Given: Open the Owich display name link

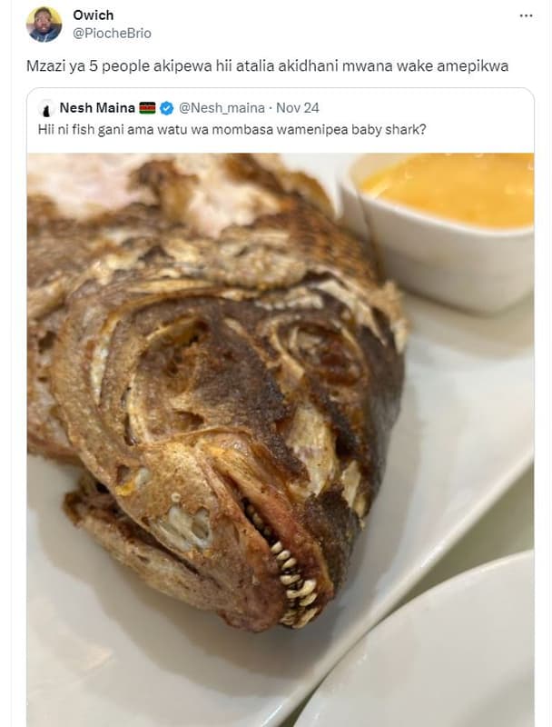Looking at the screenshot, I should pos(94,15).
